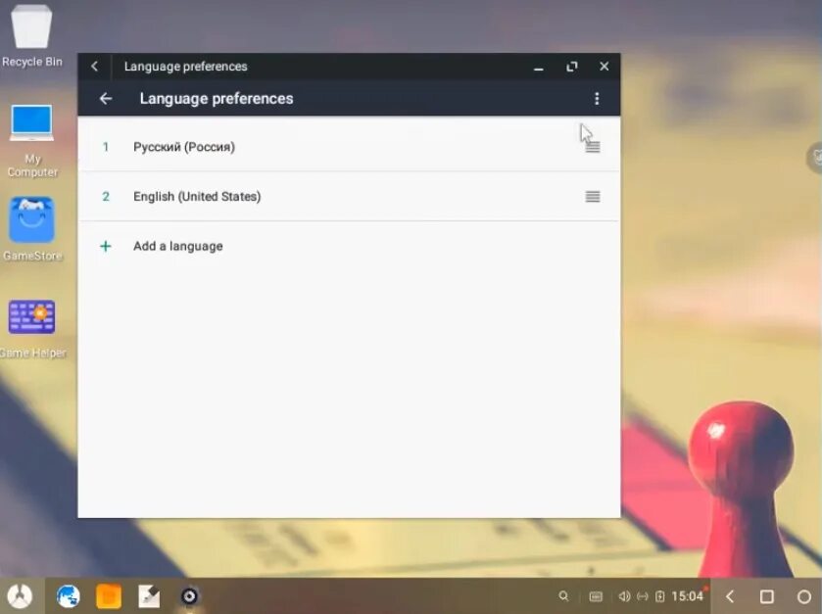The height and width of the screenshot is (614, 822).
Task: Go back using the app bar arrow
Action: [106, 99]
